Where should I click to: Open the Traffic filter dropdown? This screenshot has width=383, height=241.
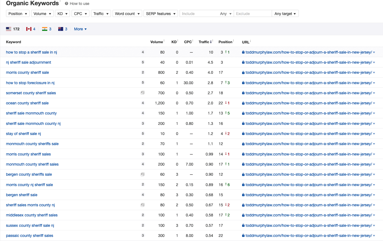coord(101,14)
